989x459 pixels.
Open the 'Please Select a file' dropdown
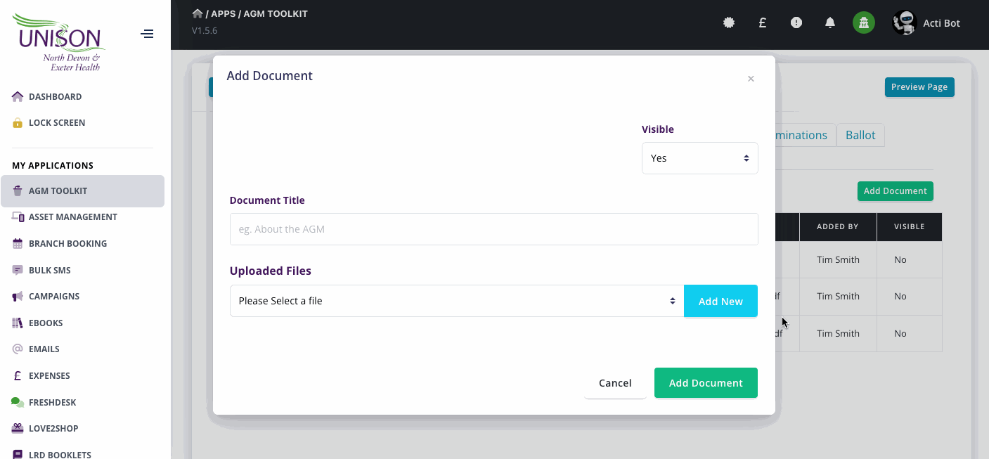[457, 301]
